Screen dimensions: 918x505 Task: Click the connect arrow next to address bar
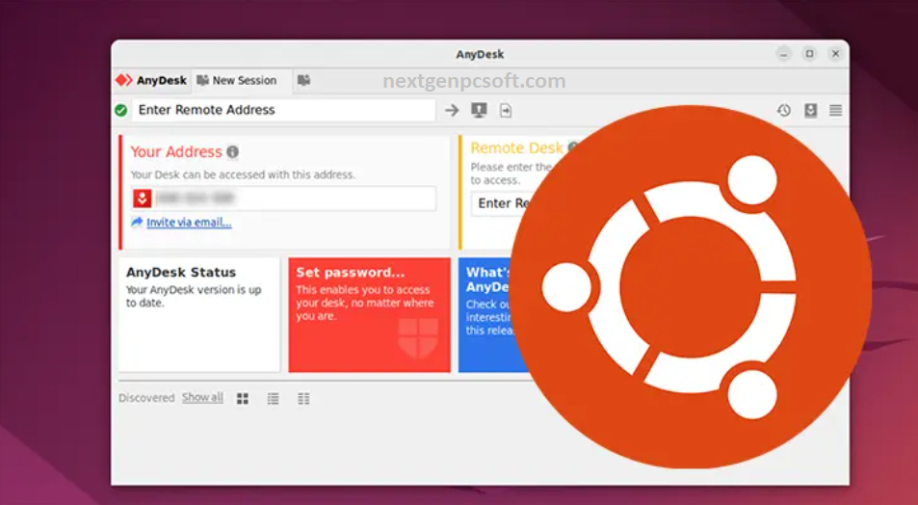[x=452, y=111]
